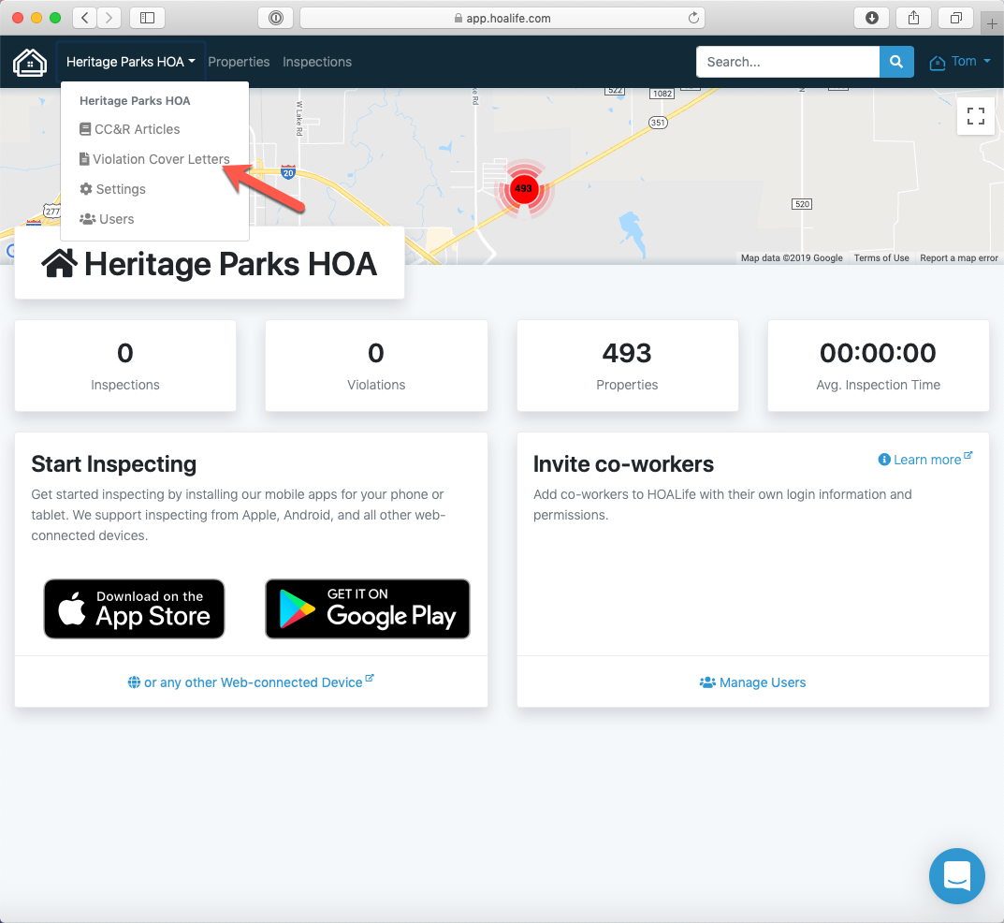
Task: Click the Manage Users link
Action: 753,682
